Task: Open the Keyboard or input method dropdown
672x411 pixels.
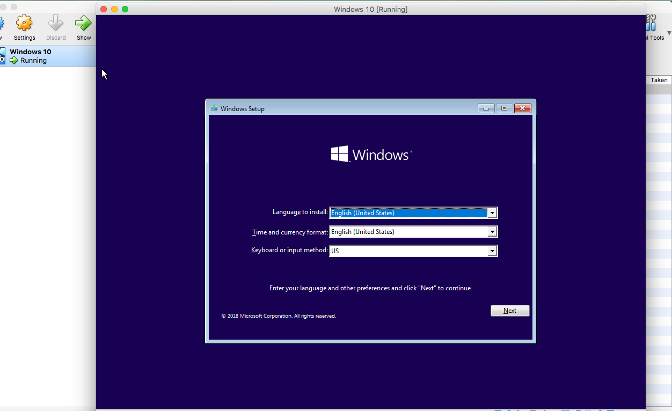Action: click(x=492, y=251)
